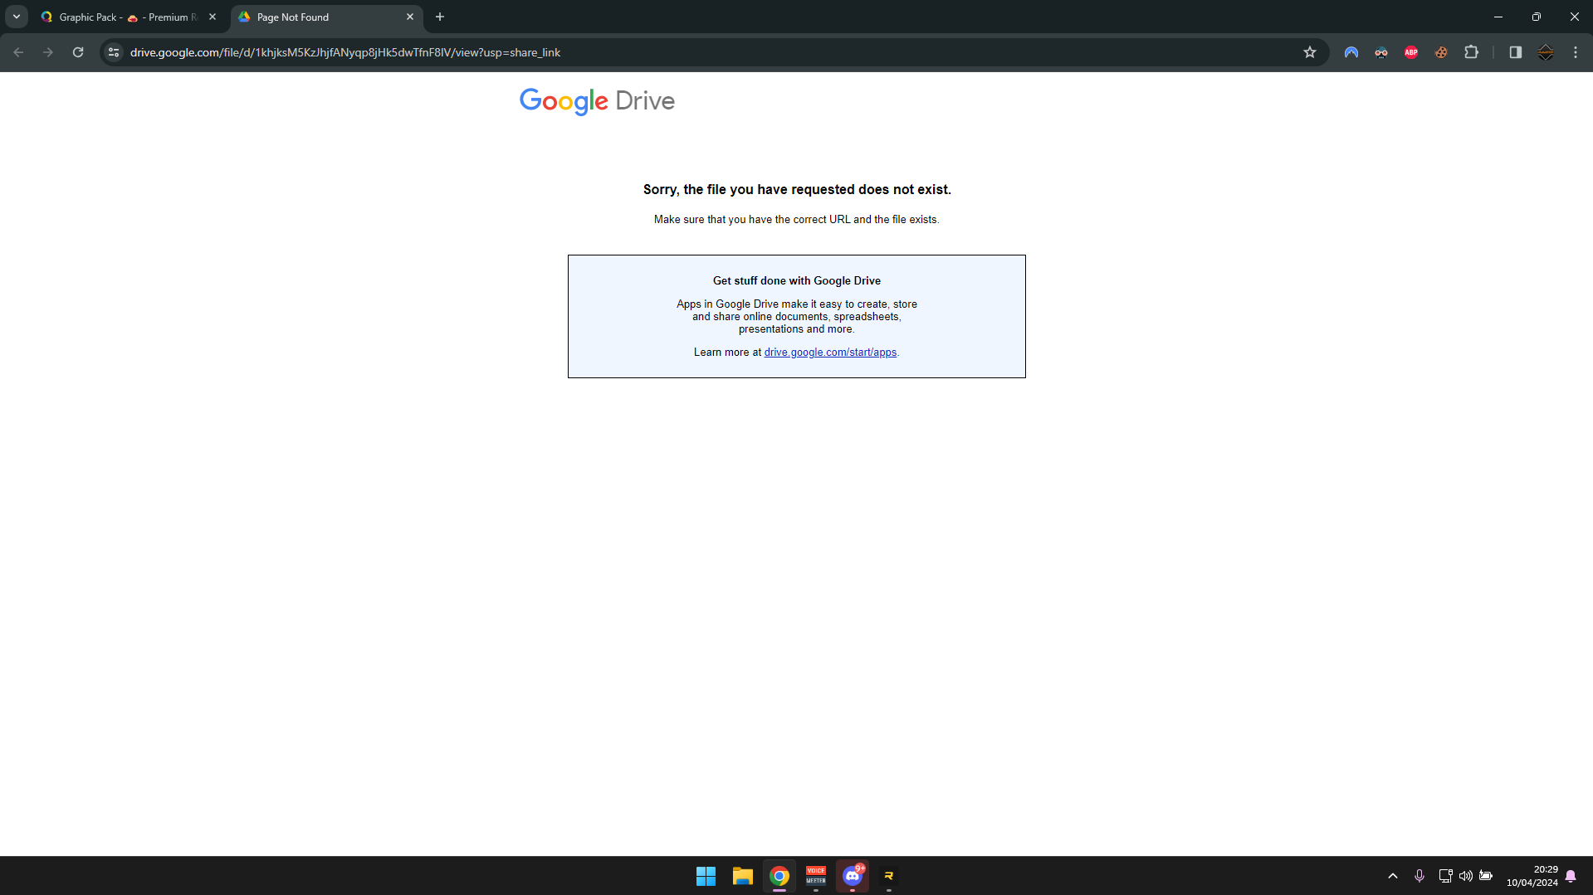Click 'Get stuff done with Google Drive' heading
The image size is (1593, 895).
(797, 281)
